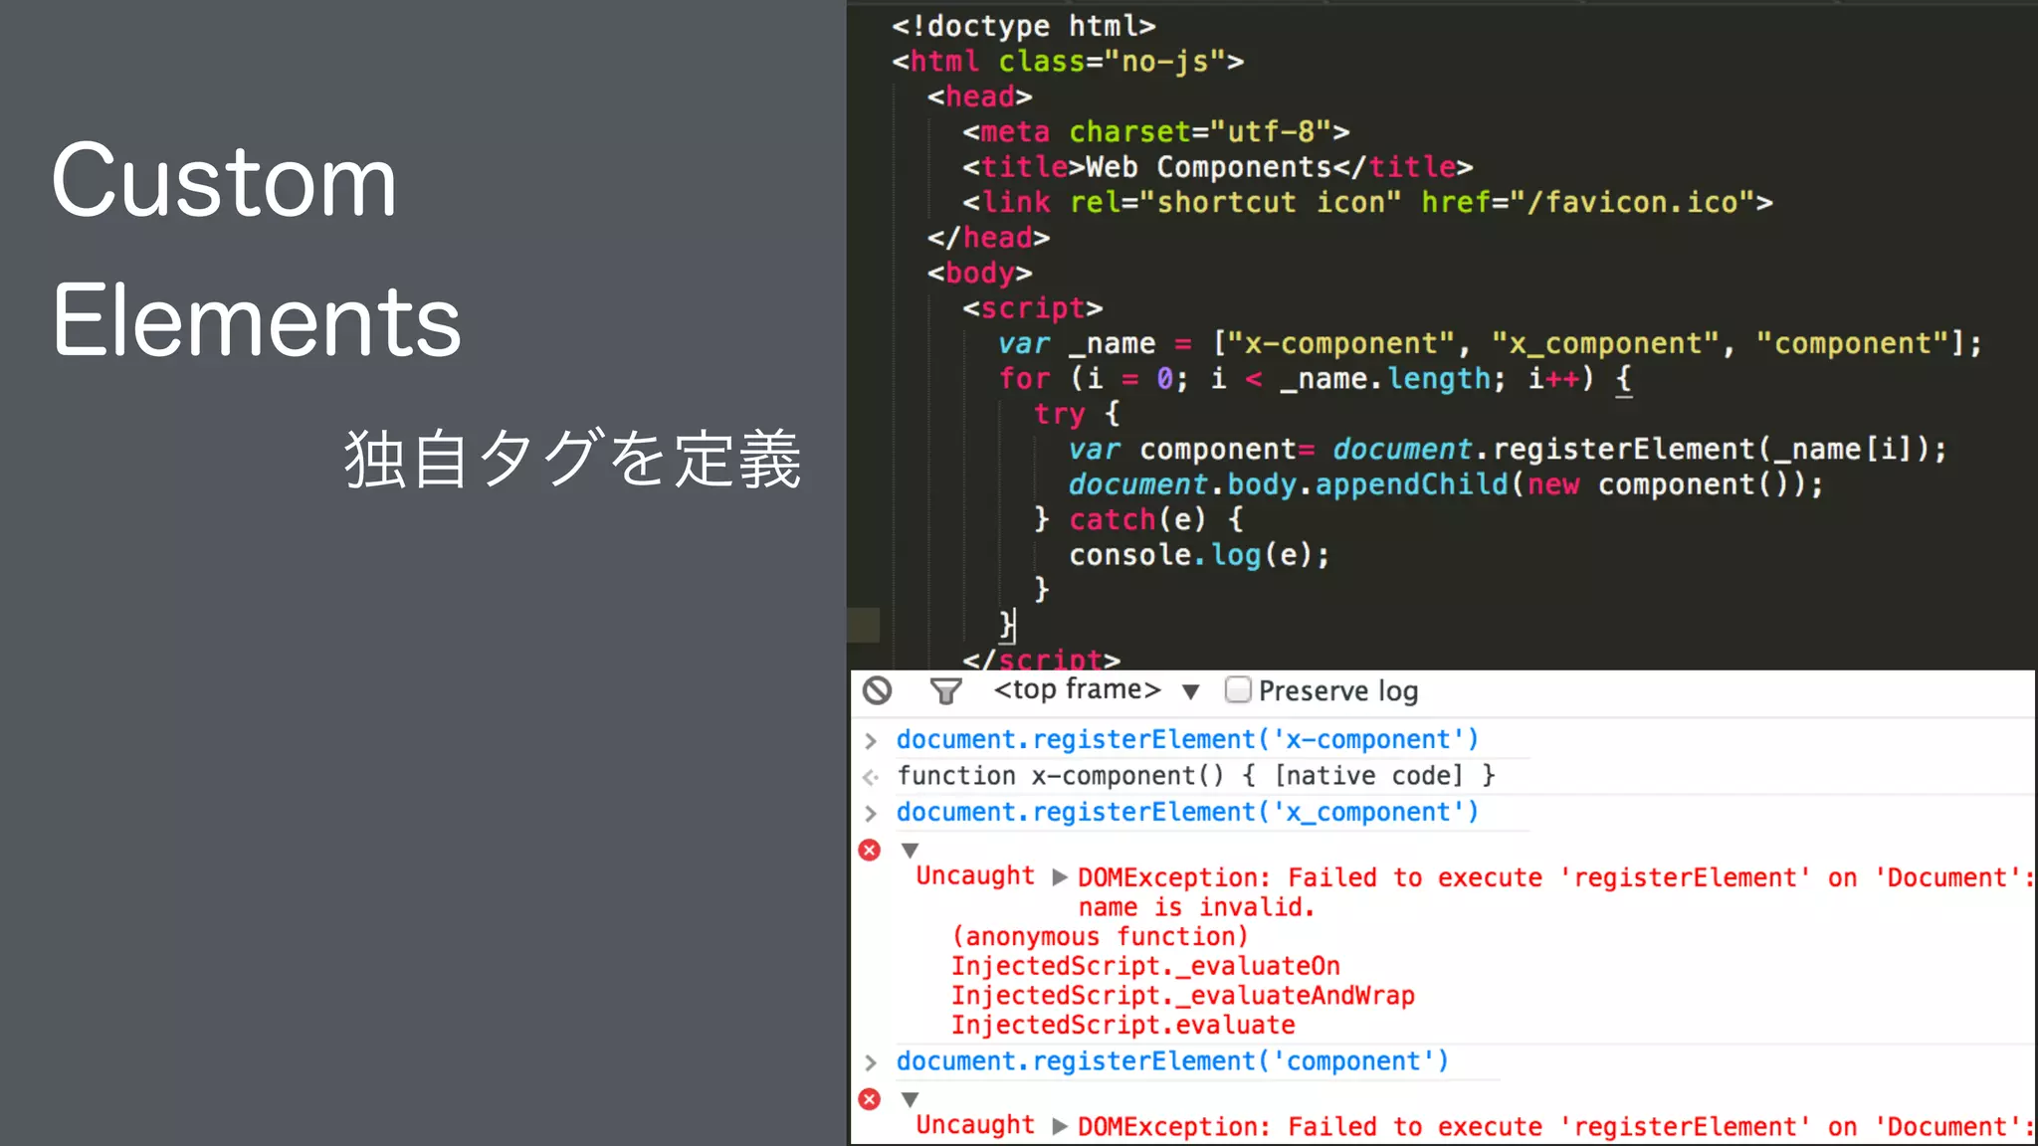Click the InjectedScript._evaluateAndWrap stack frame
The height and width of the screenshot is (1146, 2038).
(1182, 996)
